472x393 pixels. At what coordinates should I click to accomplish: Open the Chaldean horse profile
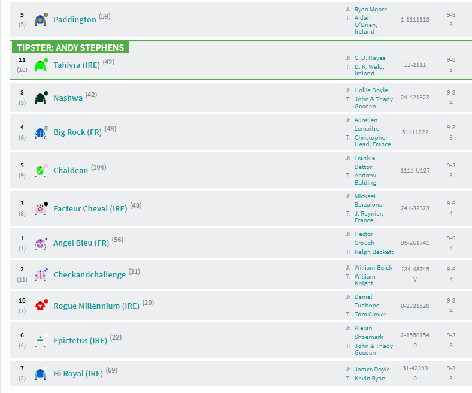pos(71,171)
